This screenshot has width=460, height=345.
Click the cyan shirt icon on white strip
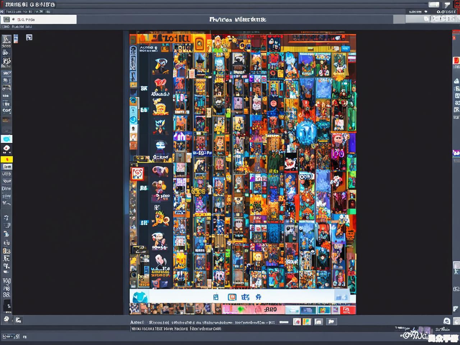140,297
